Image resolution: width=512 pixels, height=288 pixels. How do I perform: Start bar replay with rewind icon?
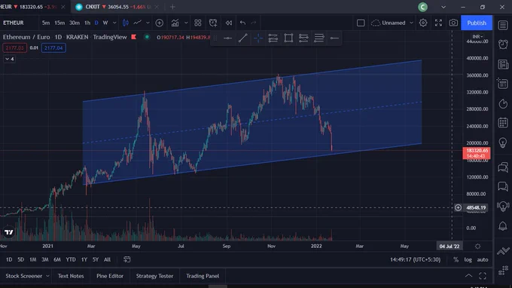(x=229, y=23)
